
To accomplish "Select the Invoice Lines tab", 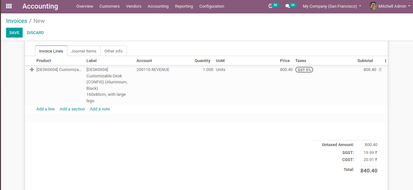I will coord(51,51).
